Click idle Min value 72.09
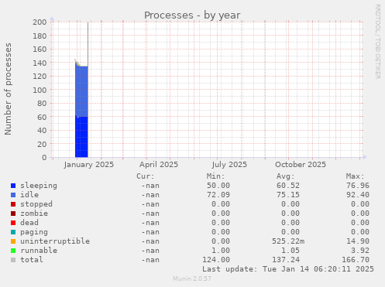This screenshot has height=287, width=385. (218, 195)
